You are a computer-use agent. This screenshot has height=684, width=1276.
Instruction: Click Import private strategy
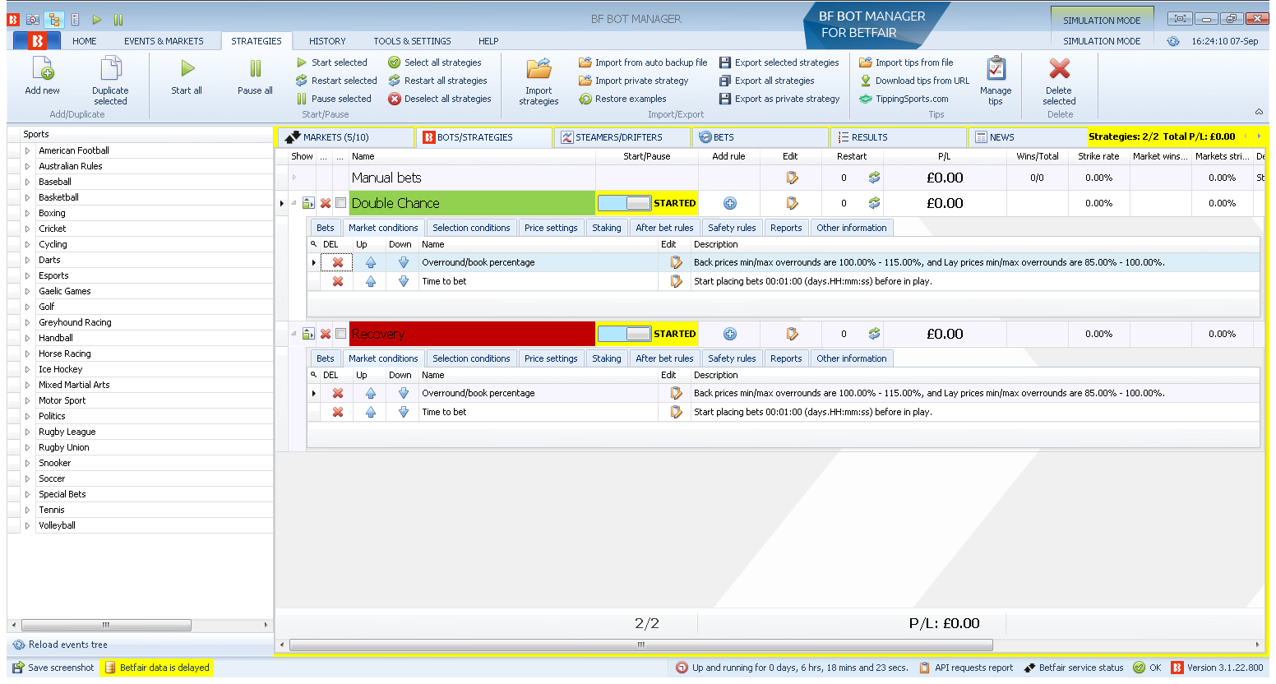[x=634, y=81]
